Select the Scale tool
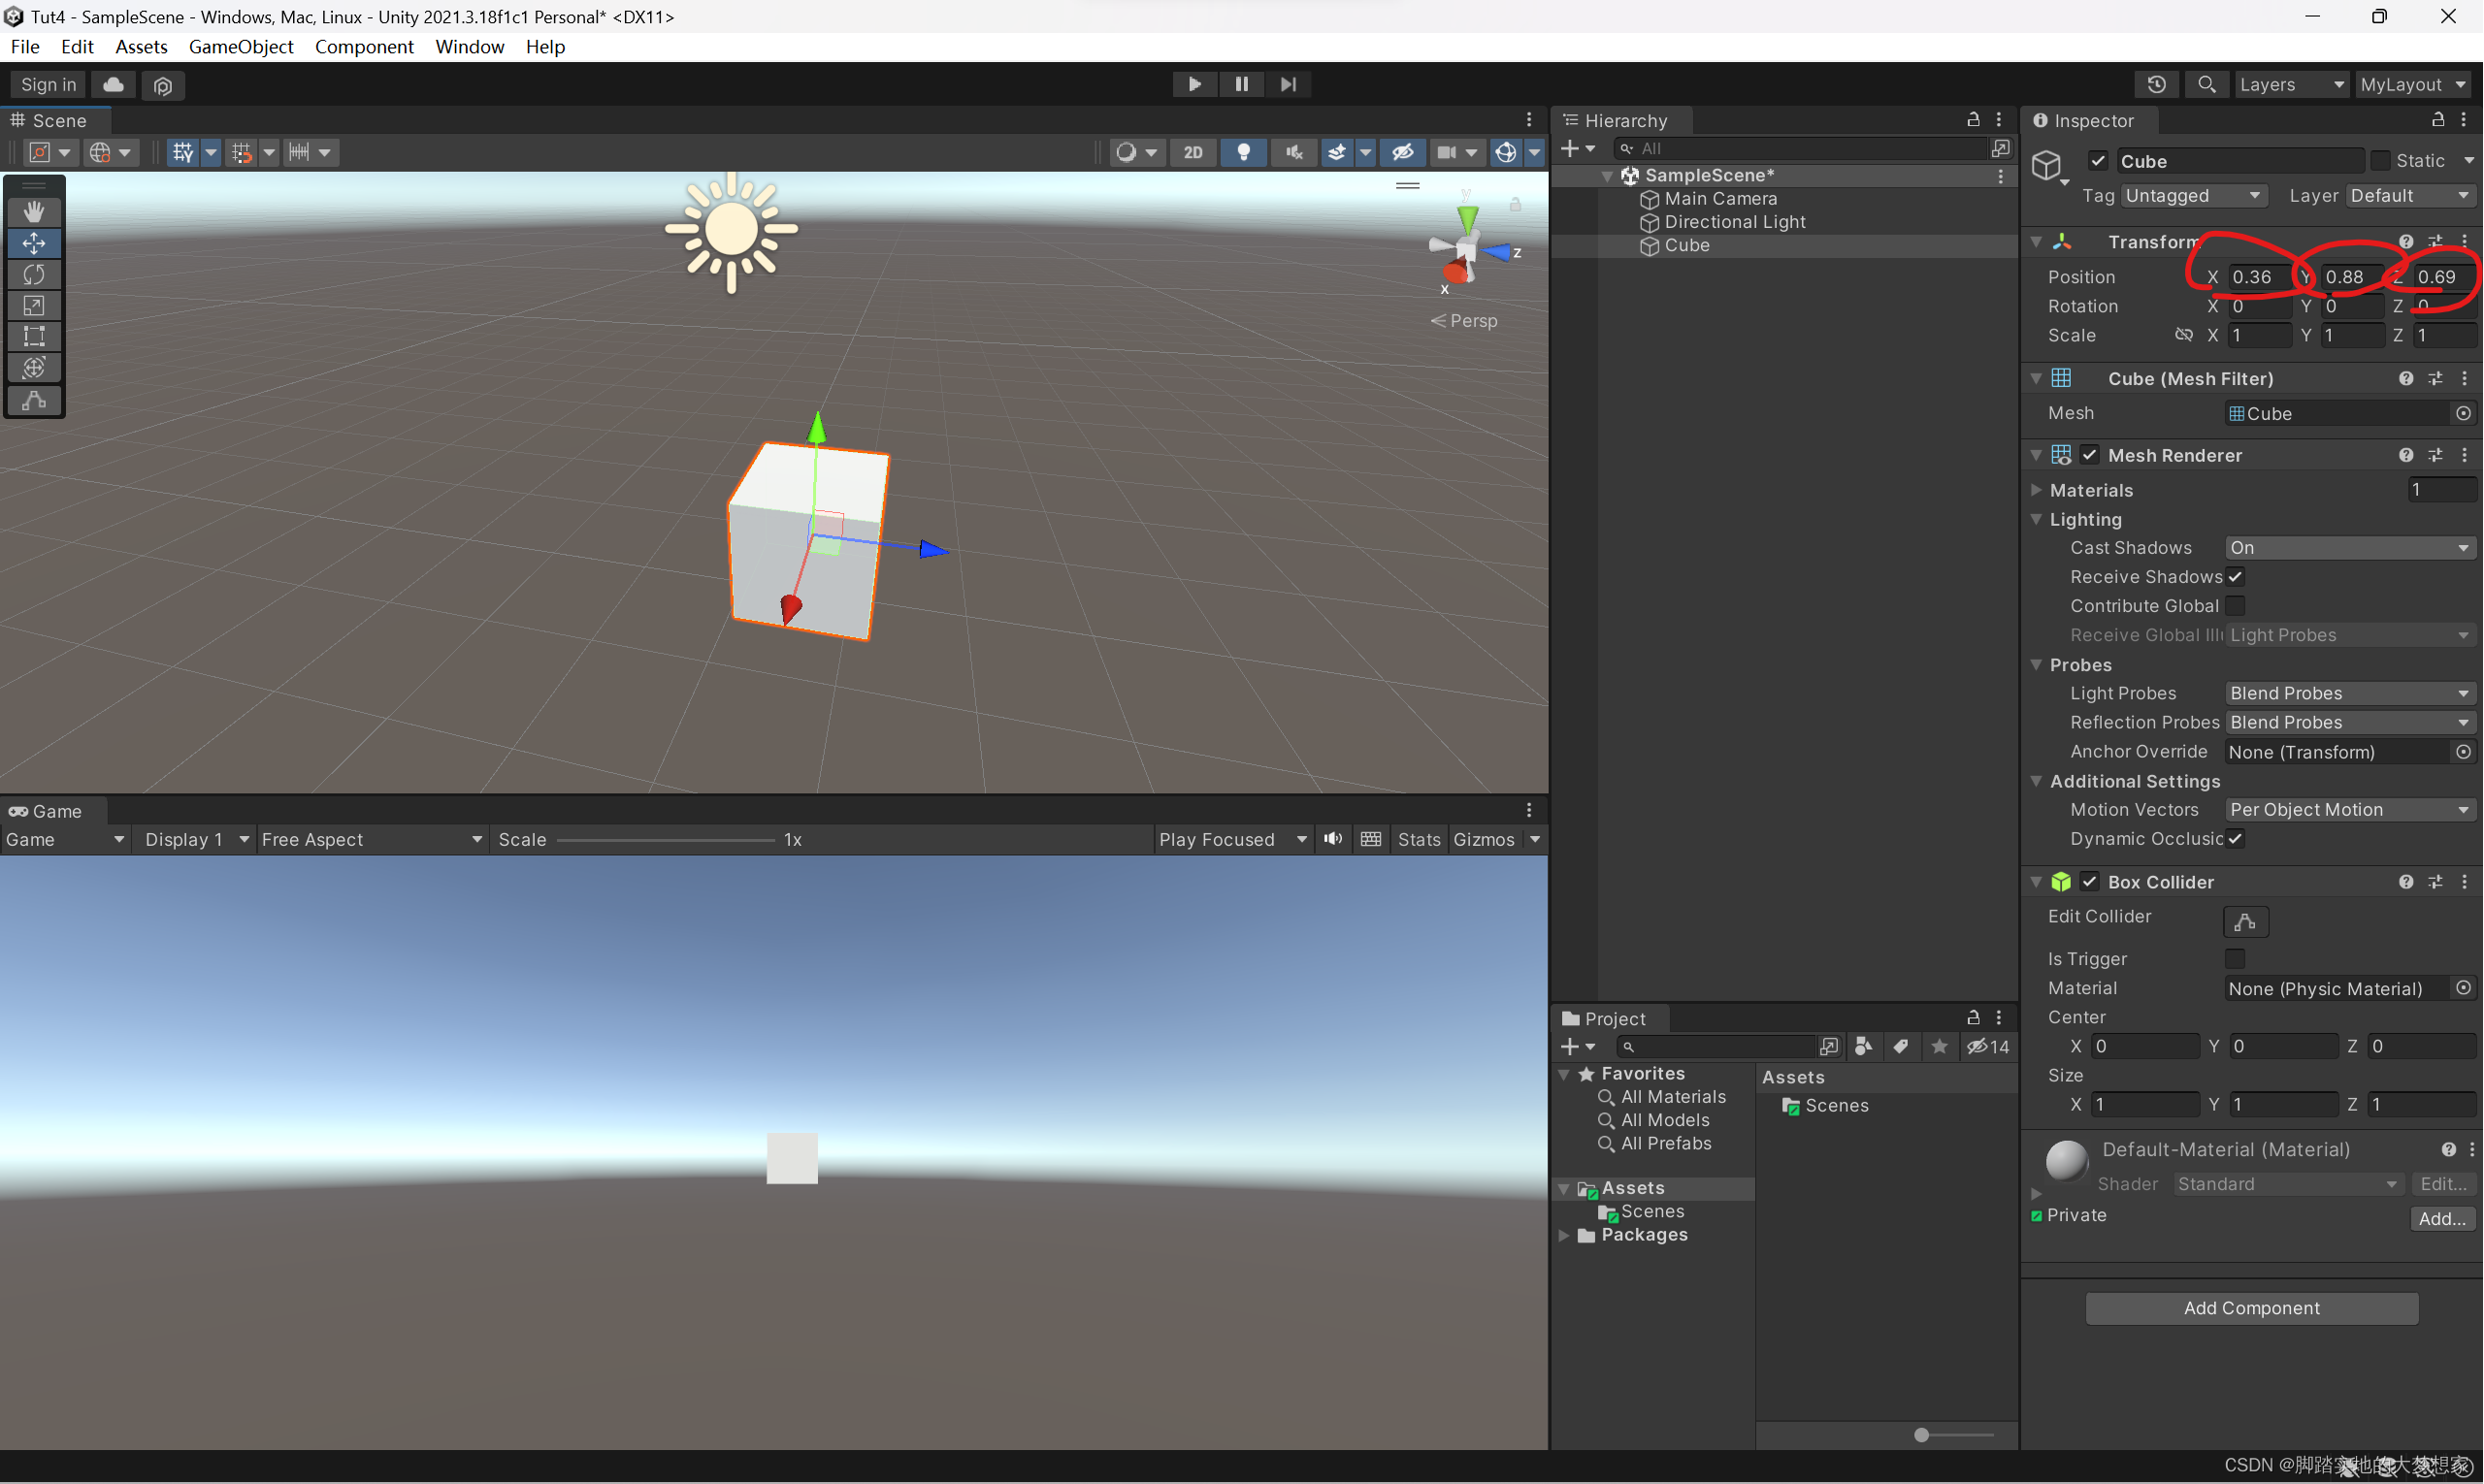 [x=34, y=305]
